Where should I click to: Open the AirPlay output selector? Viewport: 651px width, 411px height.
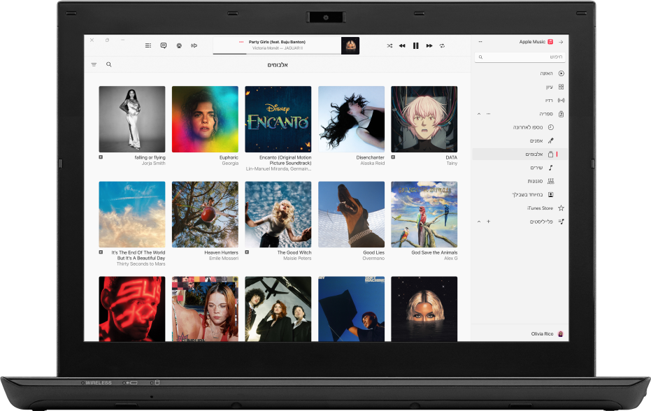click(x=178, y=45)
